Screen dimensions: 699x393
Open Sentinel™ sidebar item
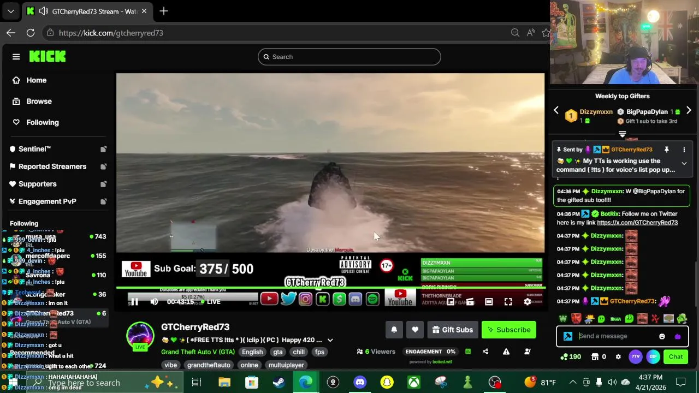coord(34,149)
